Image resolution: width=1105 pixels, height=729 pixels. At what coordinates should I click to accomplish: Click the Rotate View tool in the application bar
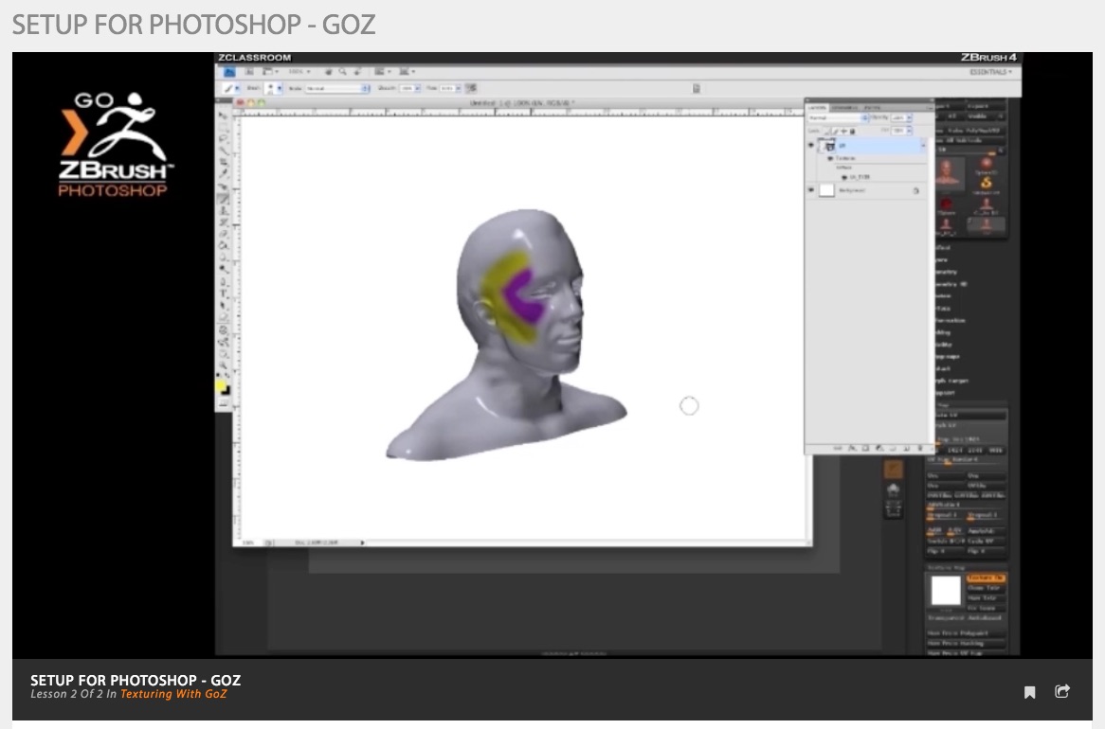(357, 72)
